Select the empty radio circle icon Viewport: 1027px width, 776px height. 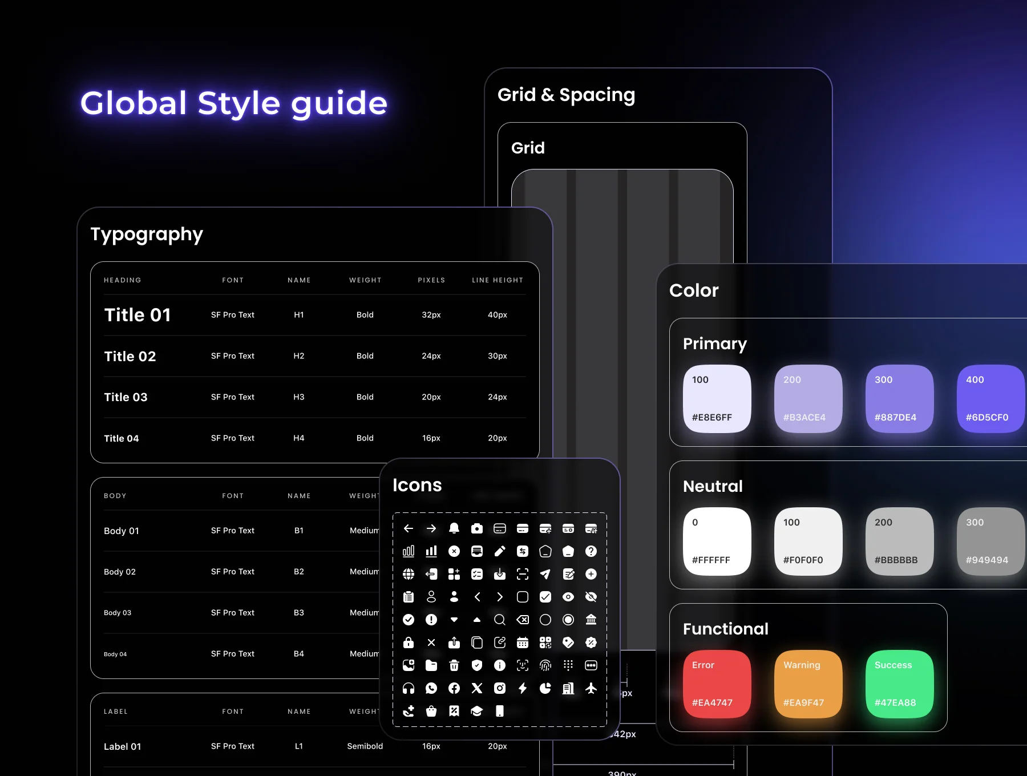[545, 620]
